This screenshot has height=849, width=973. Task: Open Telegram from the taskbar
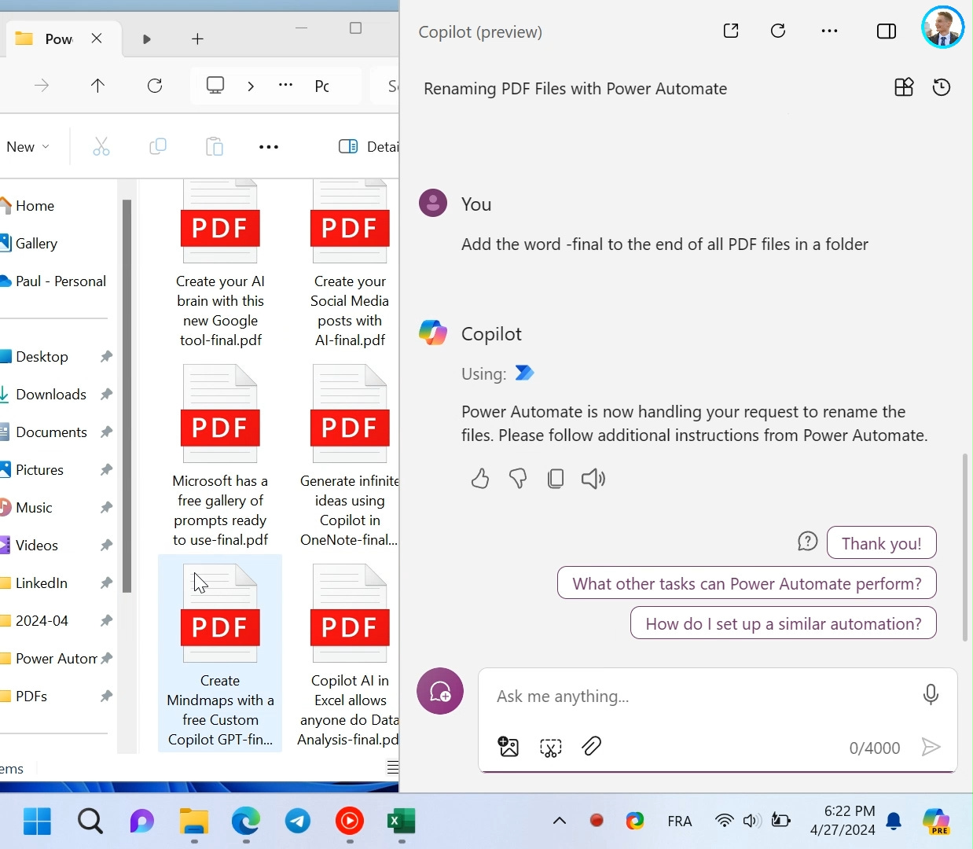[298, 821]
